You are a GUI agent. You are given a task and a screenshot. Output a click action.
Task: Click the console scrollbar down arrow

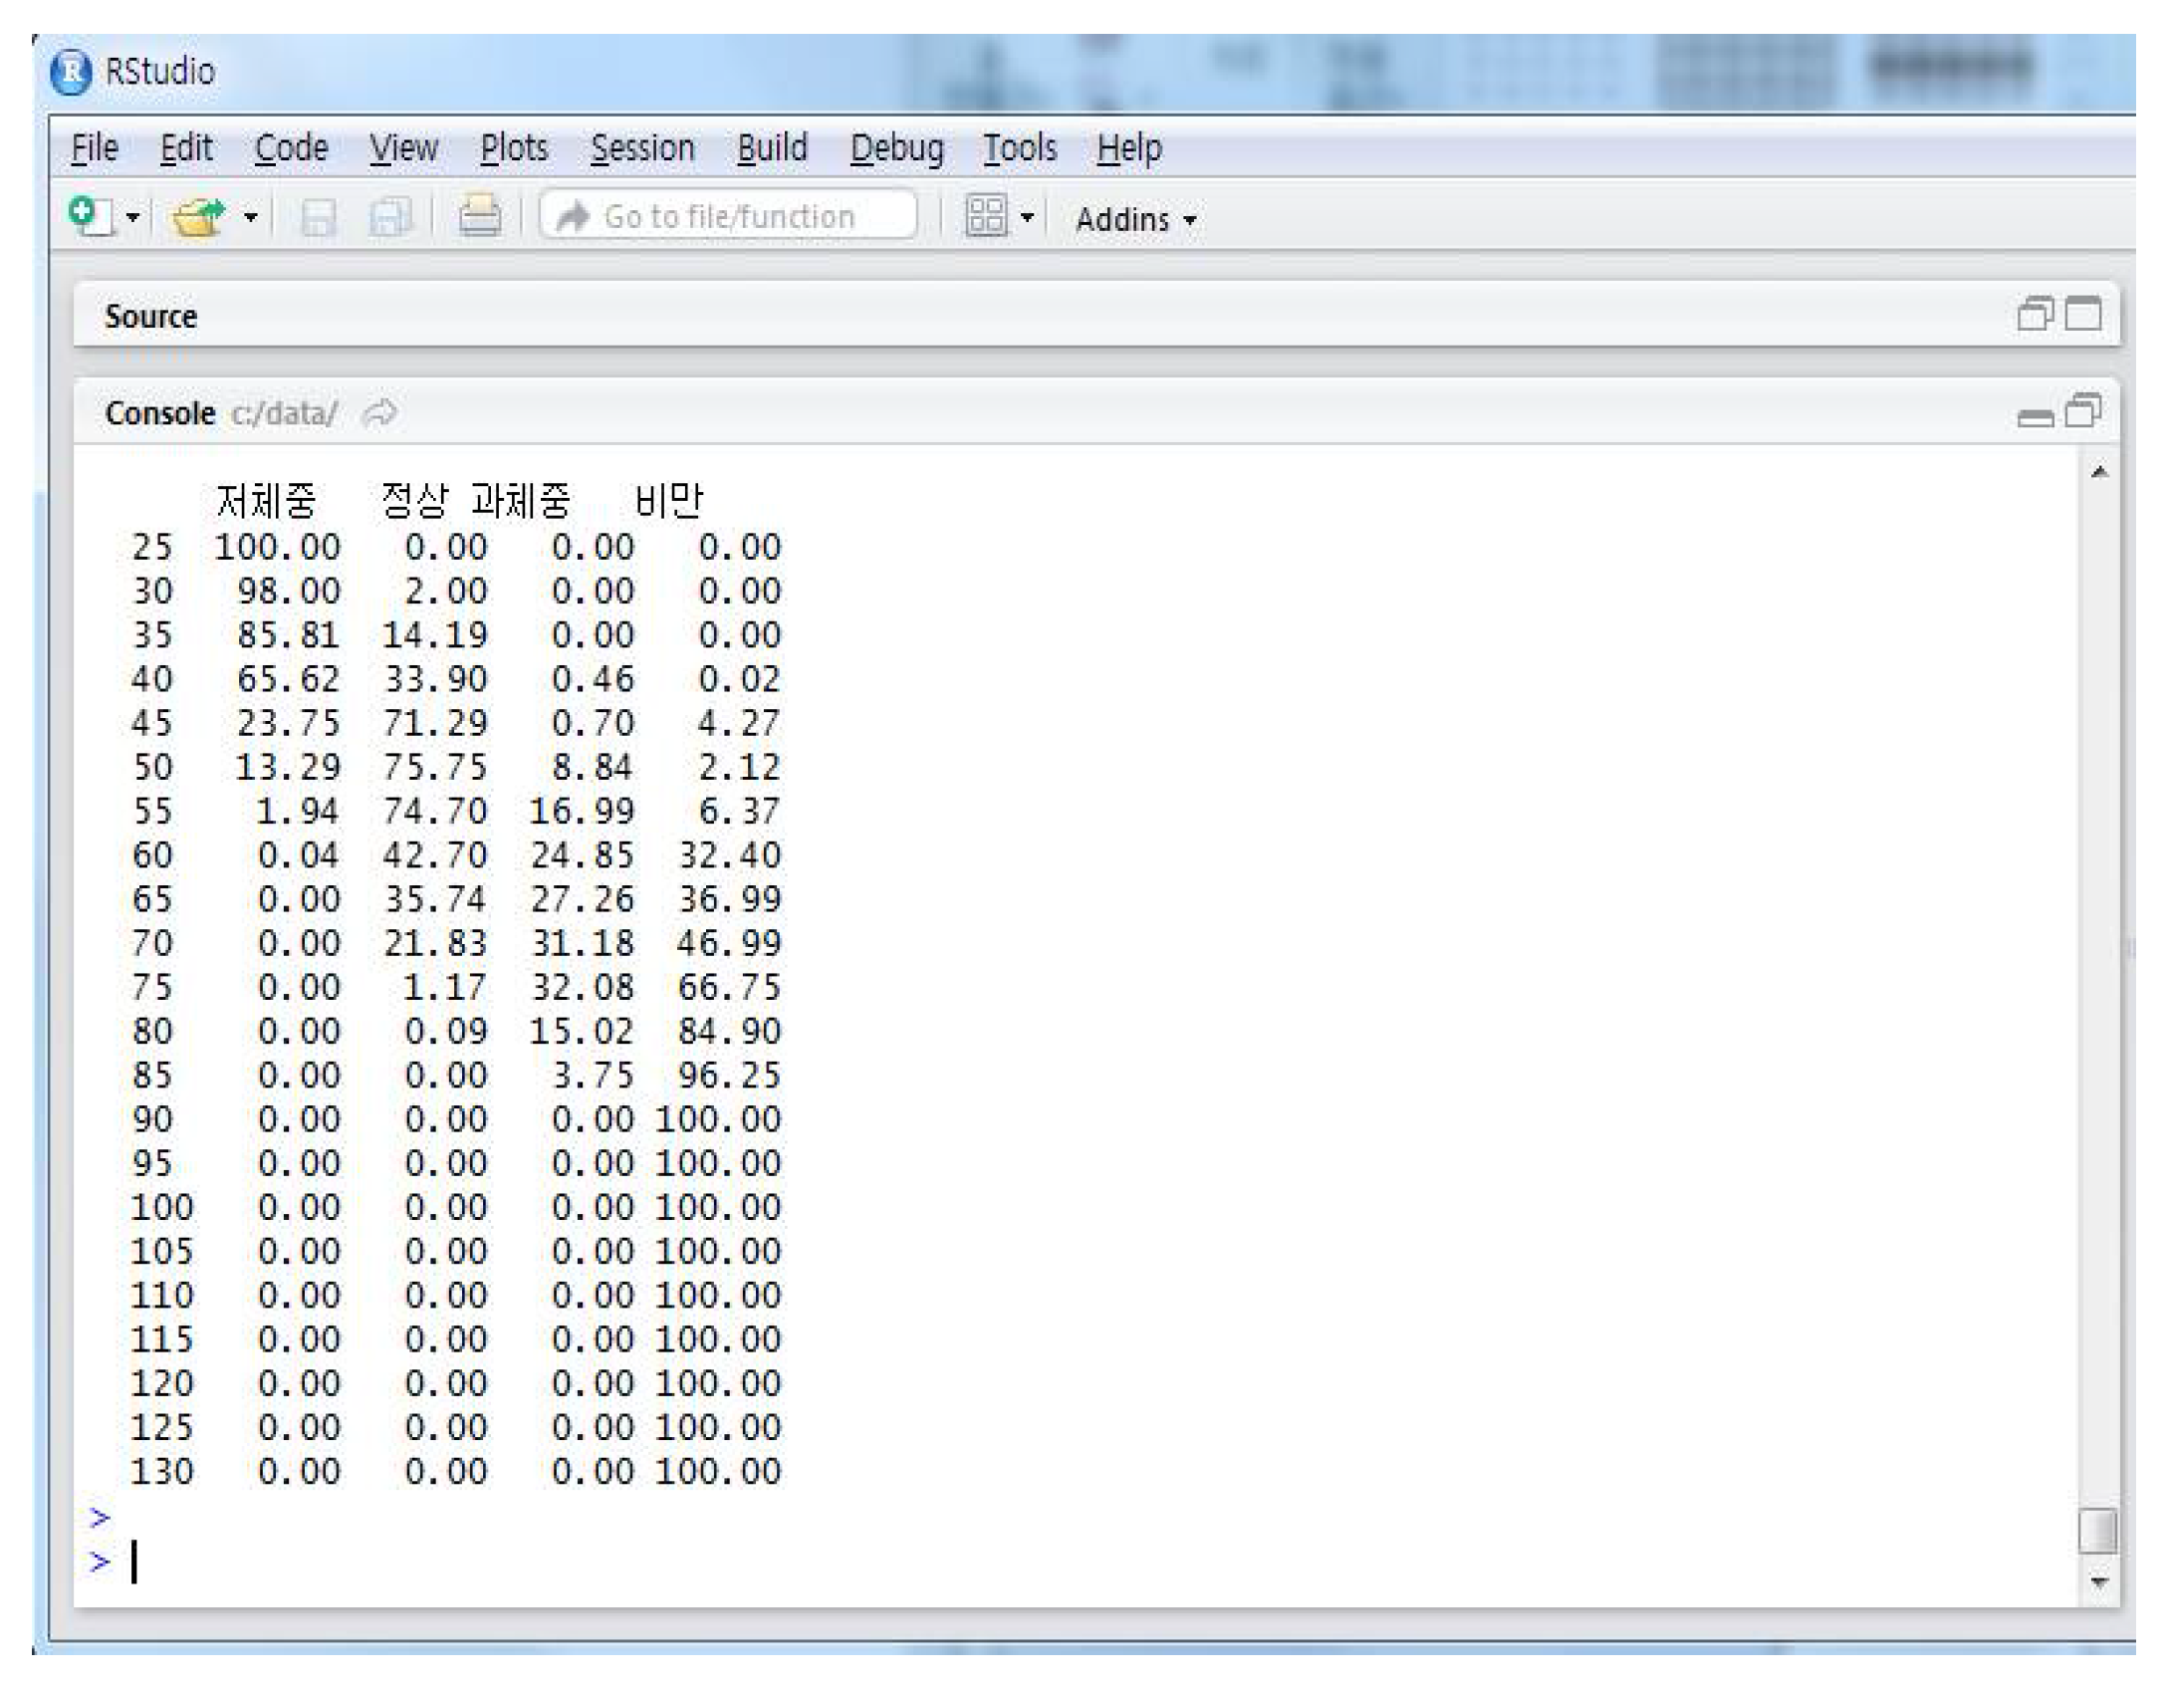click(2099, 1581)
